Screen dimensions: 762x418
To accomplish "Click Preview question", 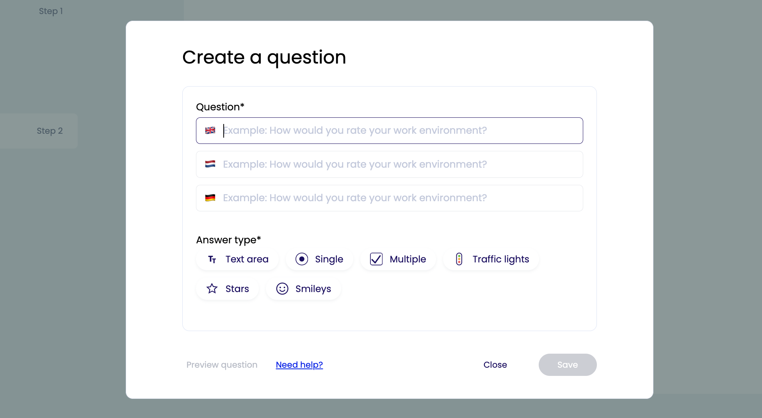I will coord(222,365).
